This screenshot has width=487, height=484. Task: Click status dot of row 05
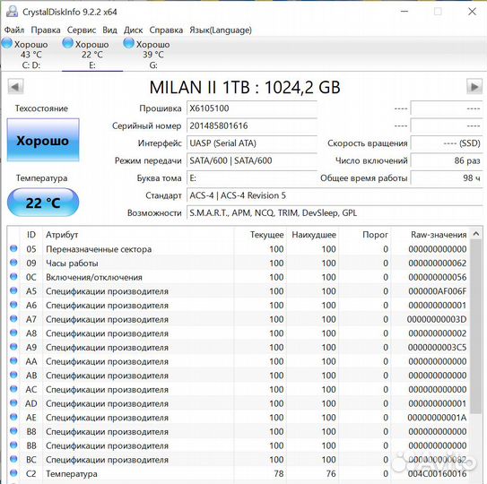pyautogui.click(x=13, y=248)
